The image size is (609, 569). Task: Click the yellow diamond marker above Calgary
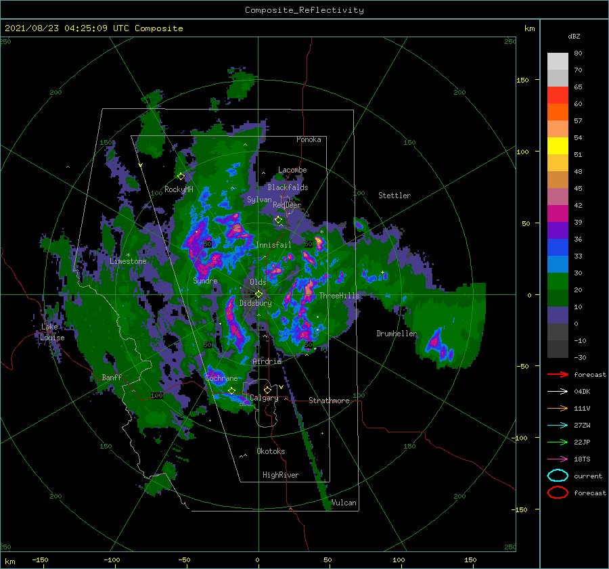[x=267, y=390]
